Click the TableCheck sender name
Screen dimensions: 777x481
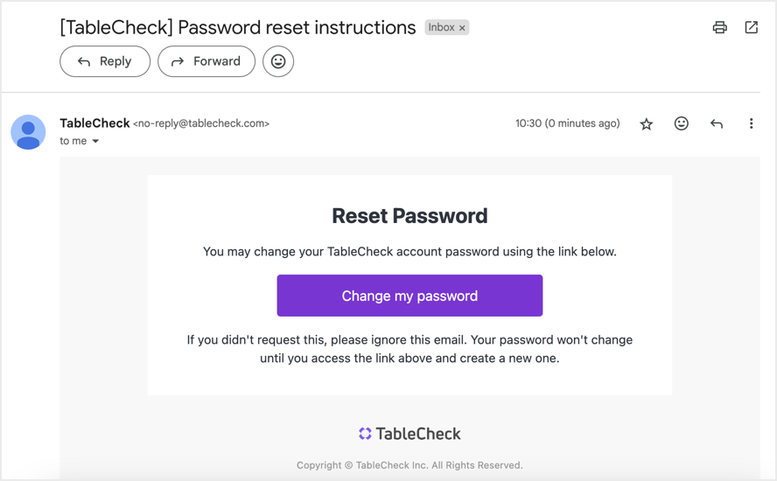tap(94, 122)
